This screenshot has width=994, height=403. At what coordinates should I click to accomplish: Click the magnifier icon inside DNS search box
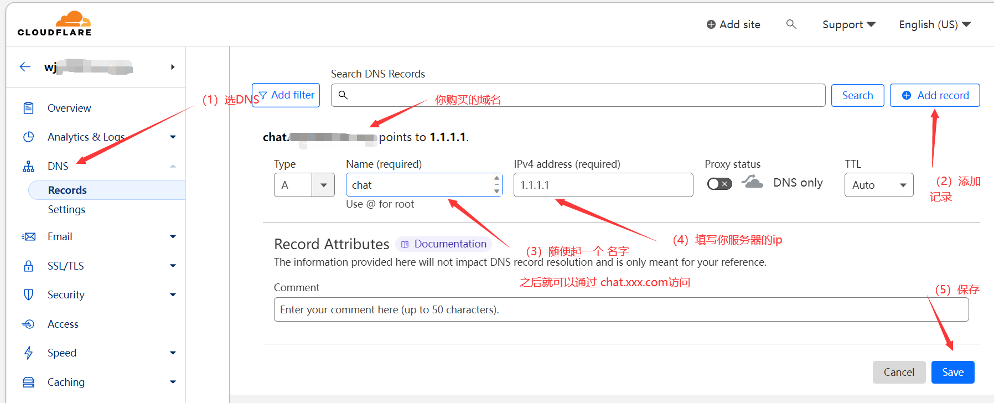pos(343,95)
